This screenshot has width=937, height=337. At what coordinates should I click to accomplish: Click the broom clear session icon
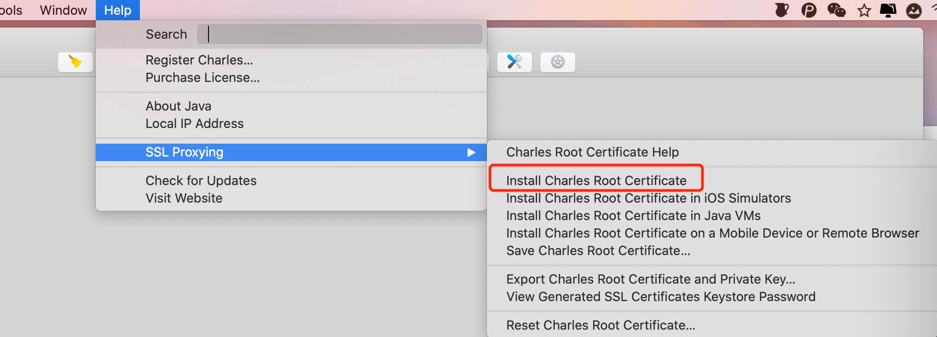click(75, 62)
